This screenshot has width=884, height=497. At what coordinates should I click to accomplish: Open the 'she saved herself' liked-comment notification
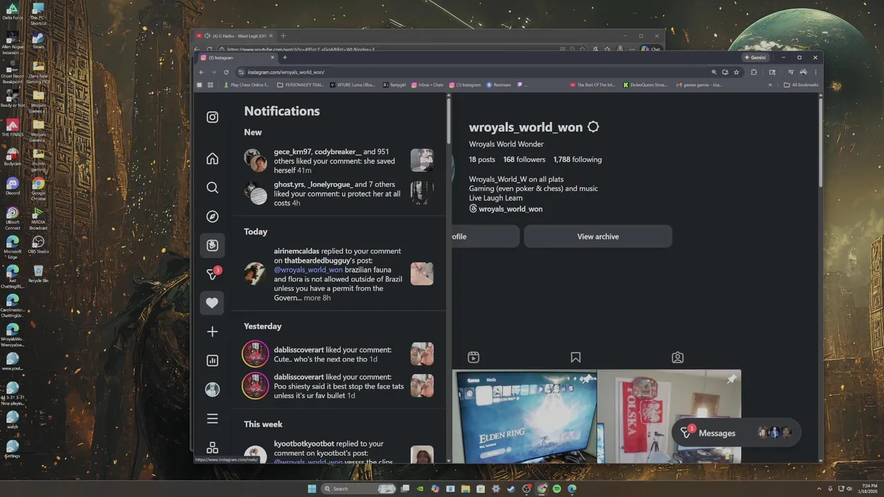338,161
